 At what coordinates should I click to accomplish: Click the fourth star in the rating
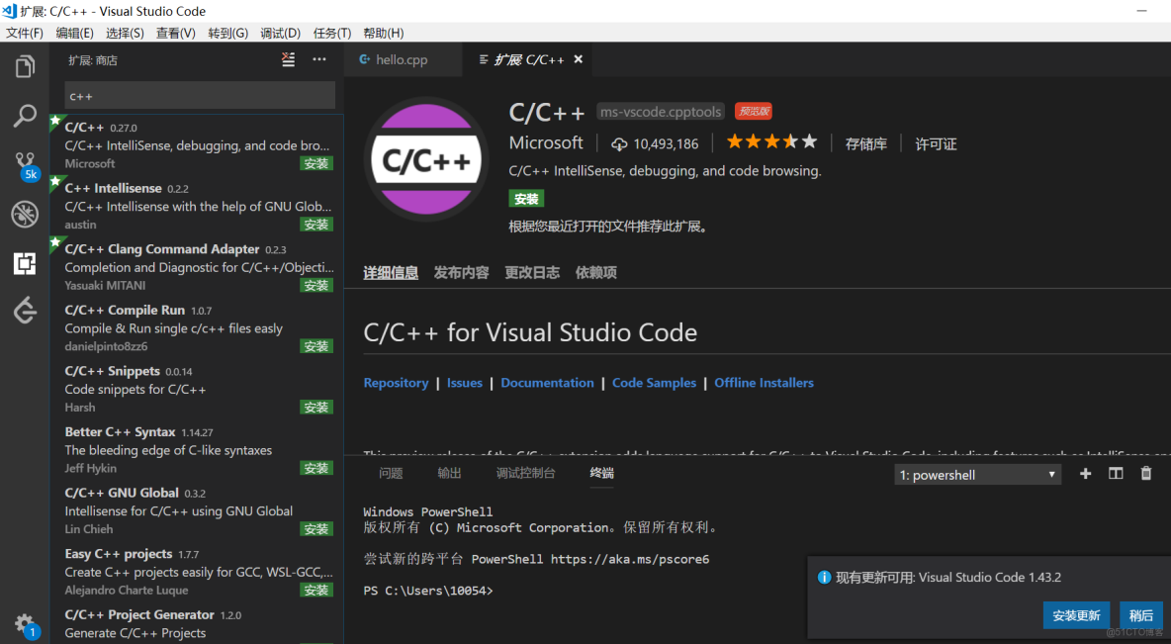tap(789, 140)
